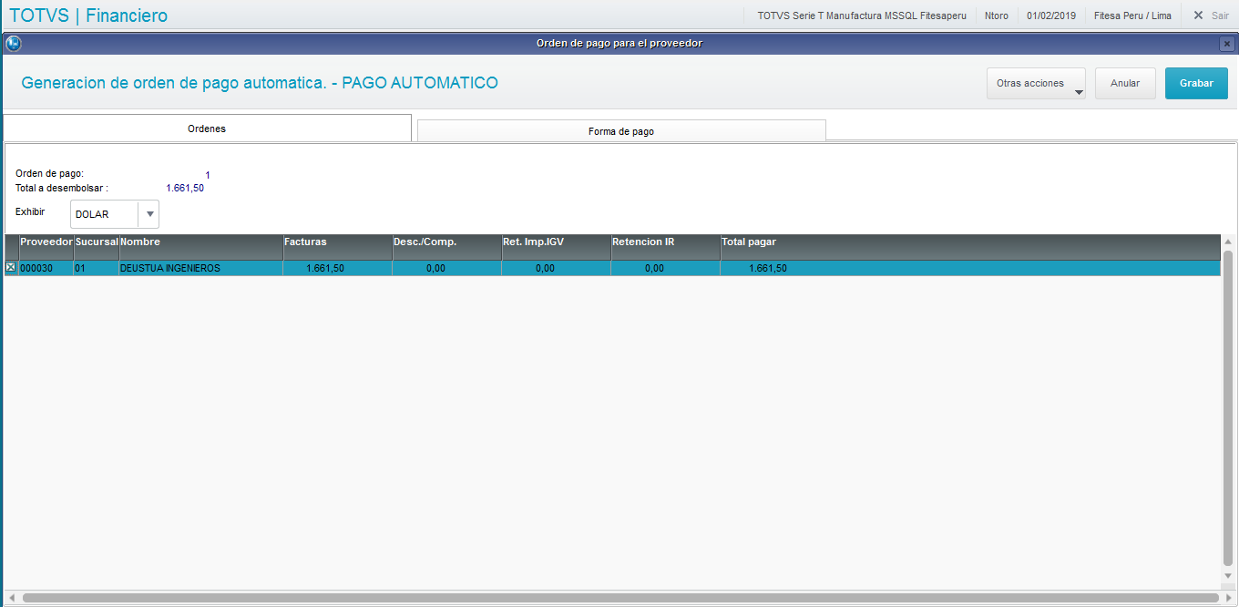Close the Orden de pago dialog
The width and height of the screenshot is (1239, 607).
1227,44
